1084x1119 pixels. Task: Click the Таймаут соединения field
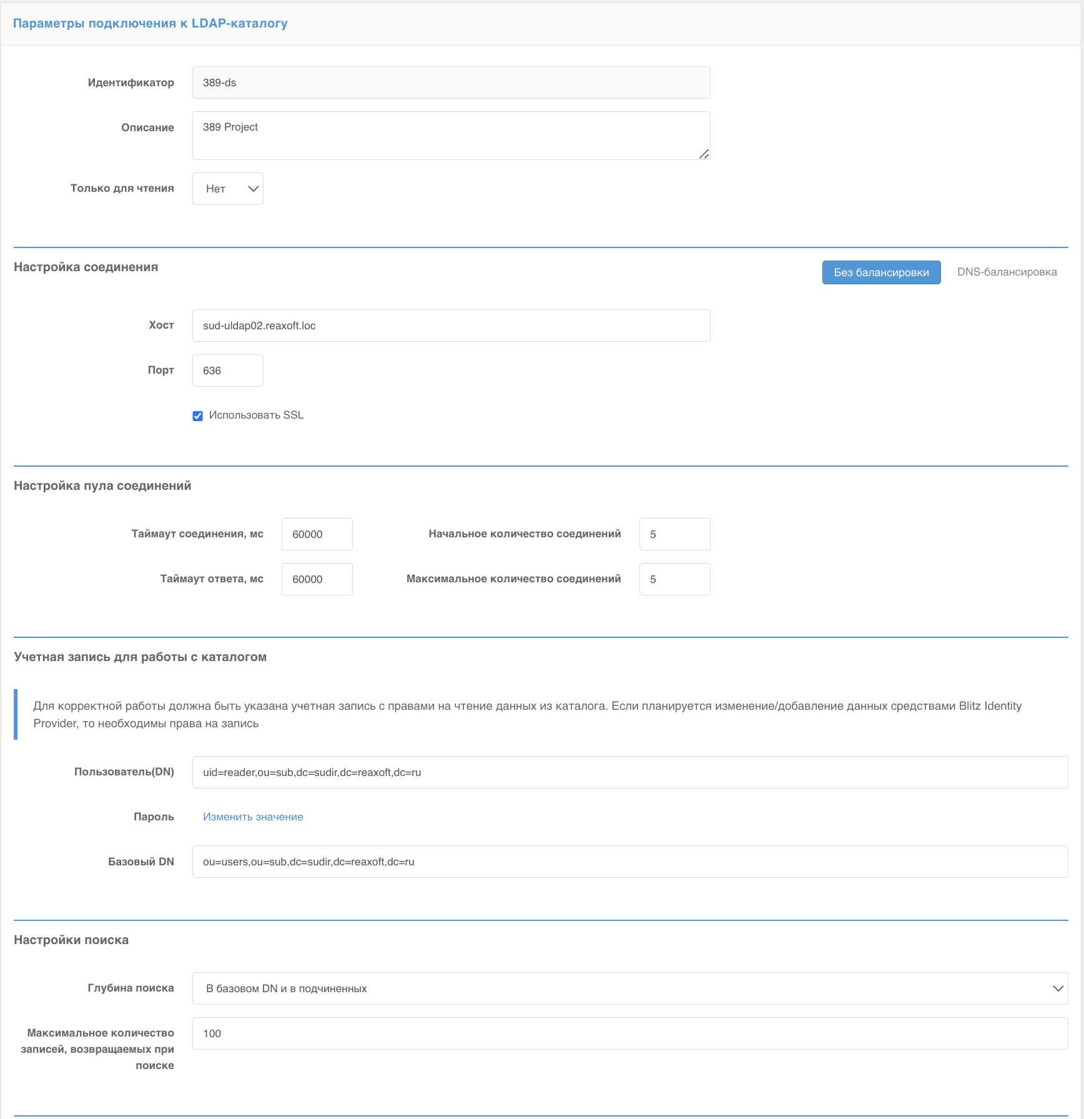pos(317,534)
